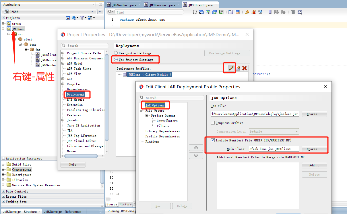Select JMSDemo (Client Module) deployment profile

[150, 74]
